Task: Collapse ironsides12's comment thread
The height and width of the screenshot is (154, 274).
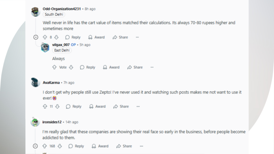Action: [x=35, y=146]
